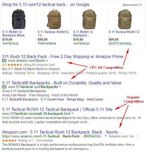Follow the Range Bags sitelink
The image size is (150, 152).
click(x=76, y=99)
